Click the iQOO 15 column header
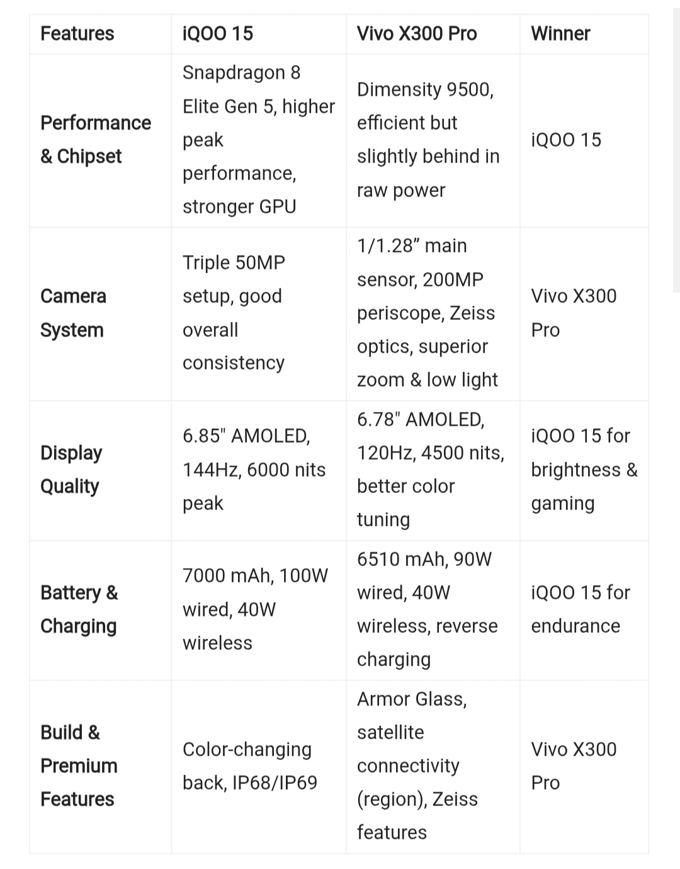 pos(218,33)
